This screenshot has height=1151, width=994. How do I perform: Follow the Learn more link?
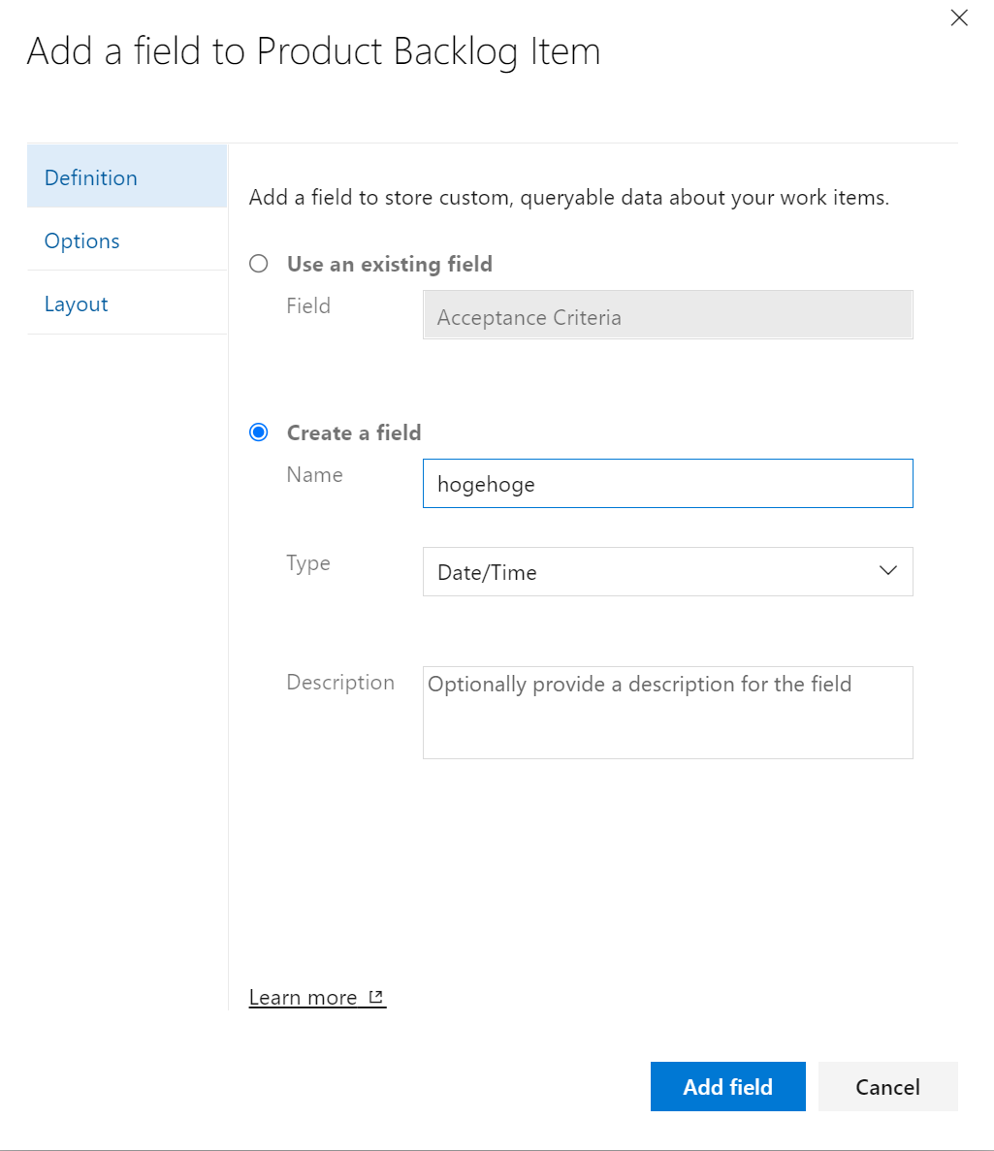pyautogui.click(x=304, y=998)
